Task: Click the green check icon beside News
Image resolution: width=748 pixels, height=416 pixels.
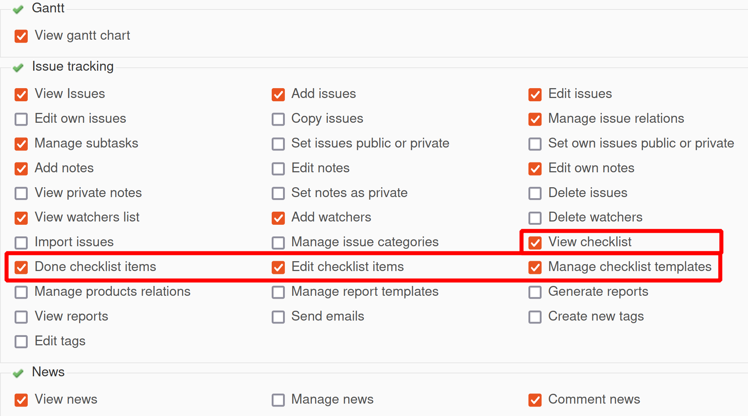Action: [18, 373]
